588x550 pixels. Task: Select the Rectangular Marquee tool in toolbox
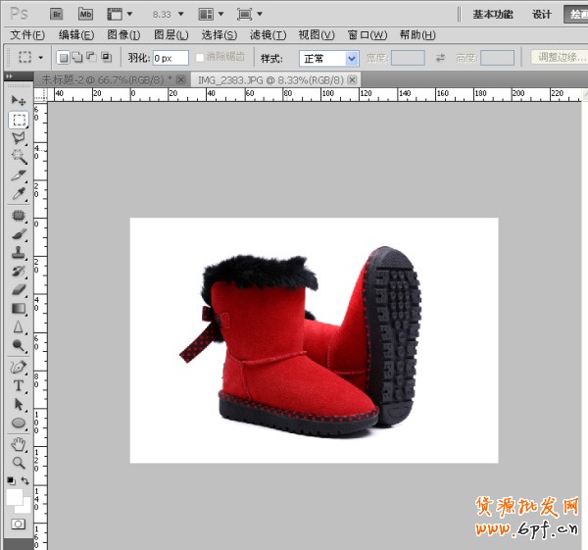[x=18, y=120]
